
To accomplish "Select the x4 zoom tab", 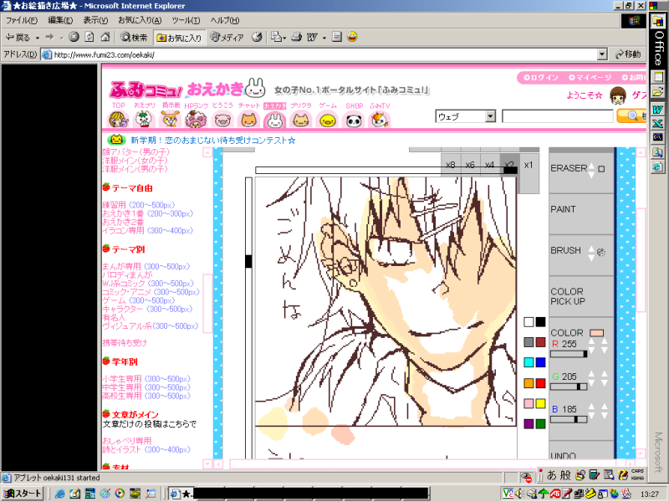I will coord(490,165).
